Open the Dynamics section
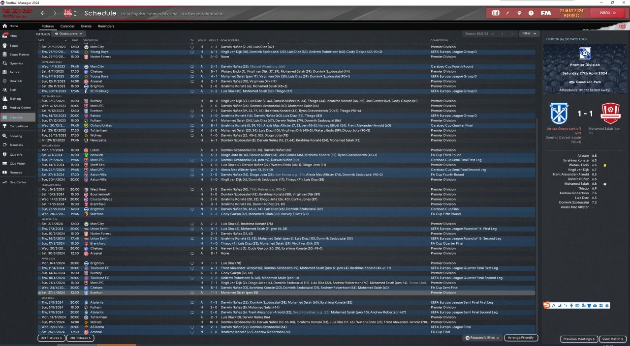This screenshot has height=346, width=630. pos(18,63)
